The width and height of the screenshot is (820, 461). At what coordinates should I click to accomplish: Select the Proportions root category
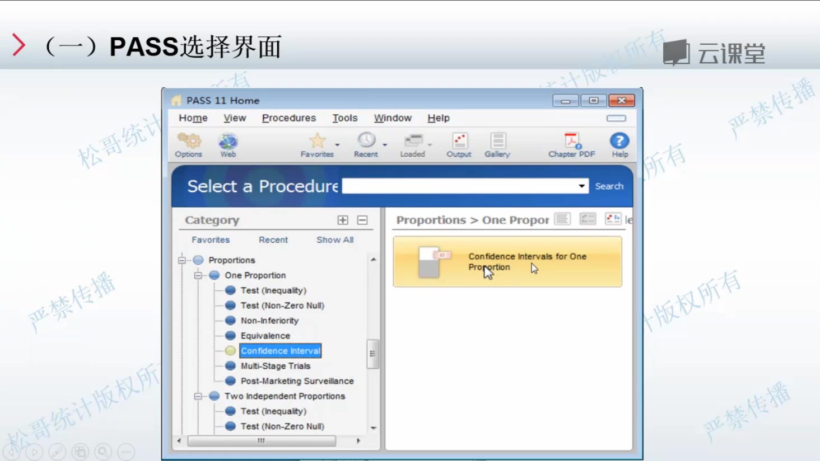click(232, 260)
